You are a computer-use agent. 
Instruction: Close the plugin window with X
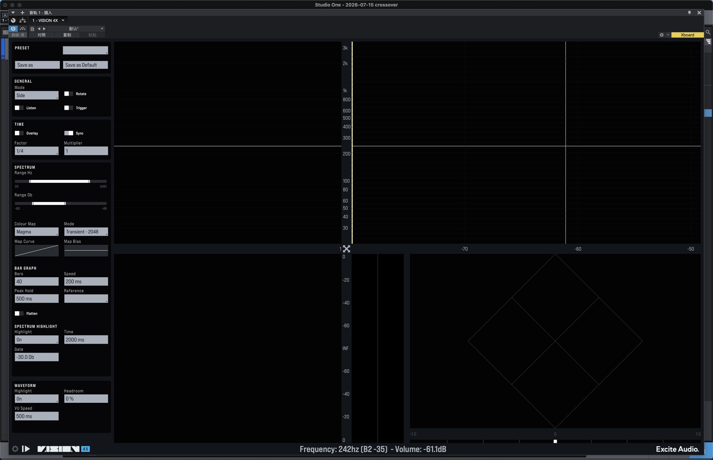[699, 13]
